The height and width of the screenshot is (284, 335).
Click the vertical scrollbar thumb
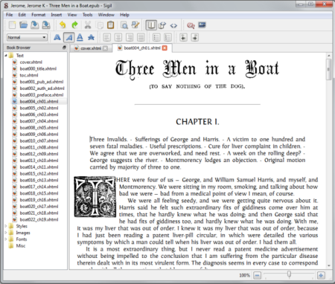click(328, 69)
